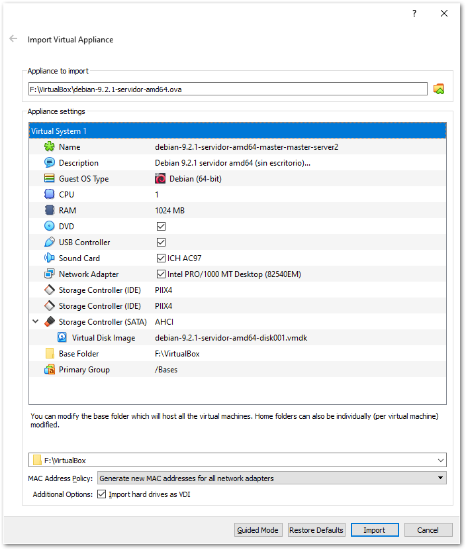The image size is (466, 550).
Task: Click the /Bases primary group value
Action: pos(166,370)
